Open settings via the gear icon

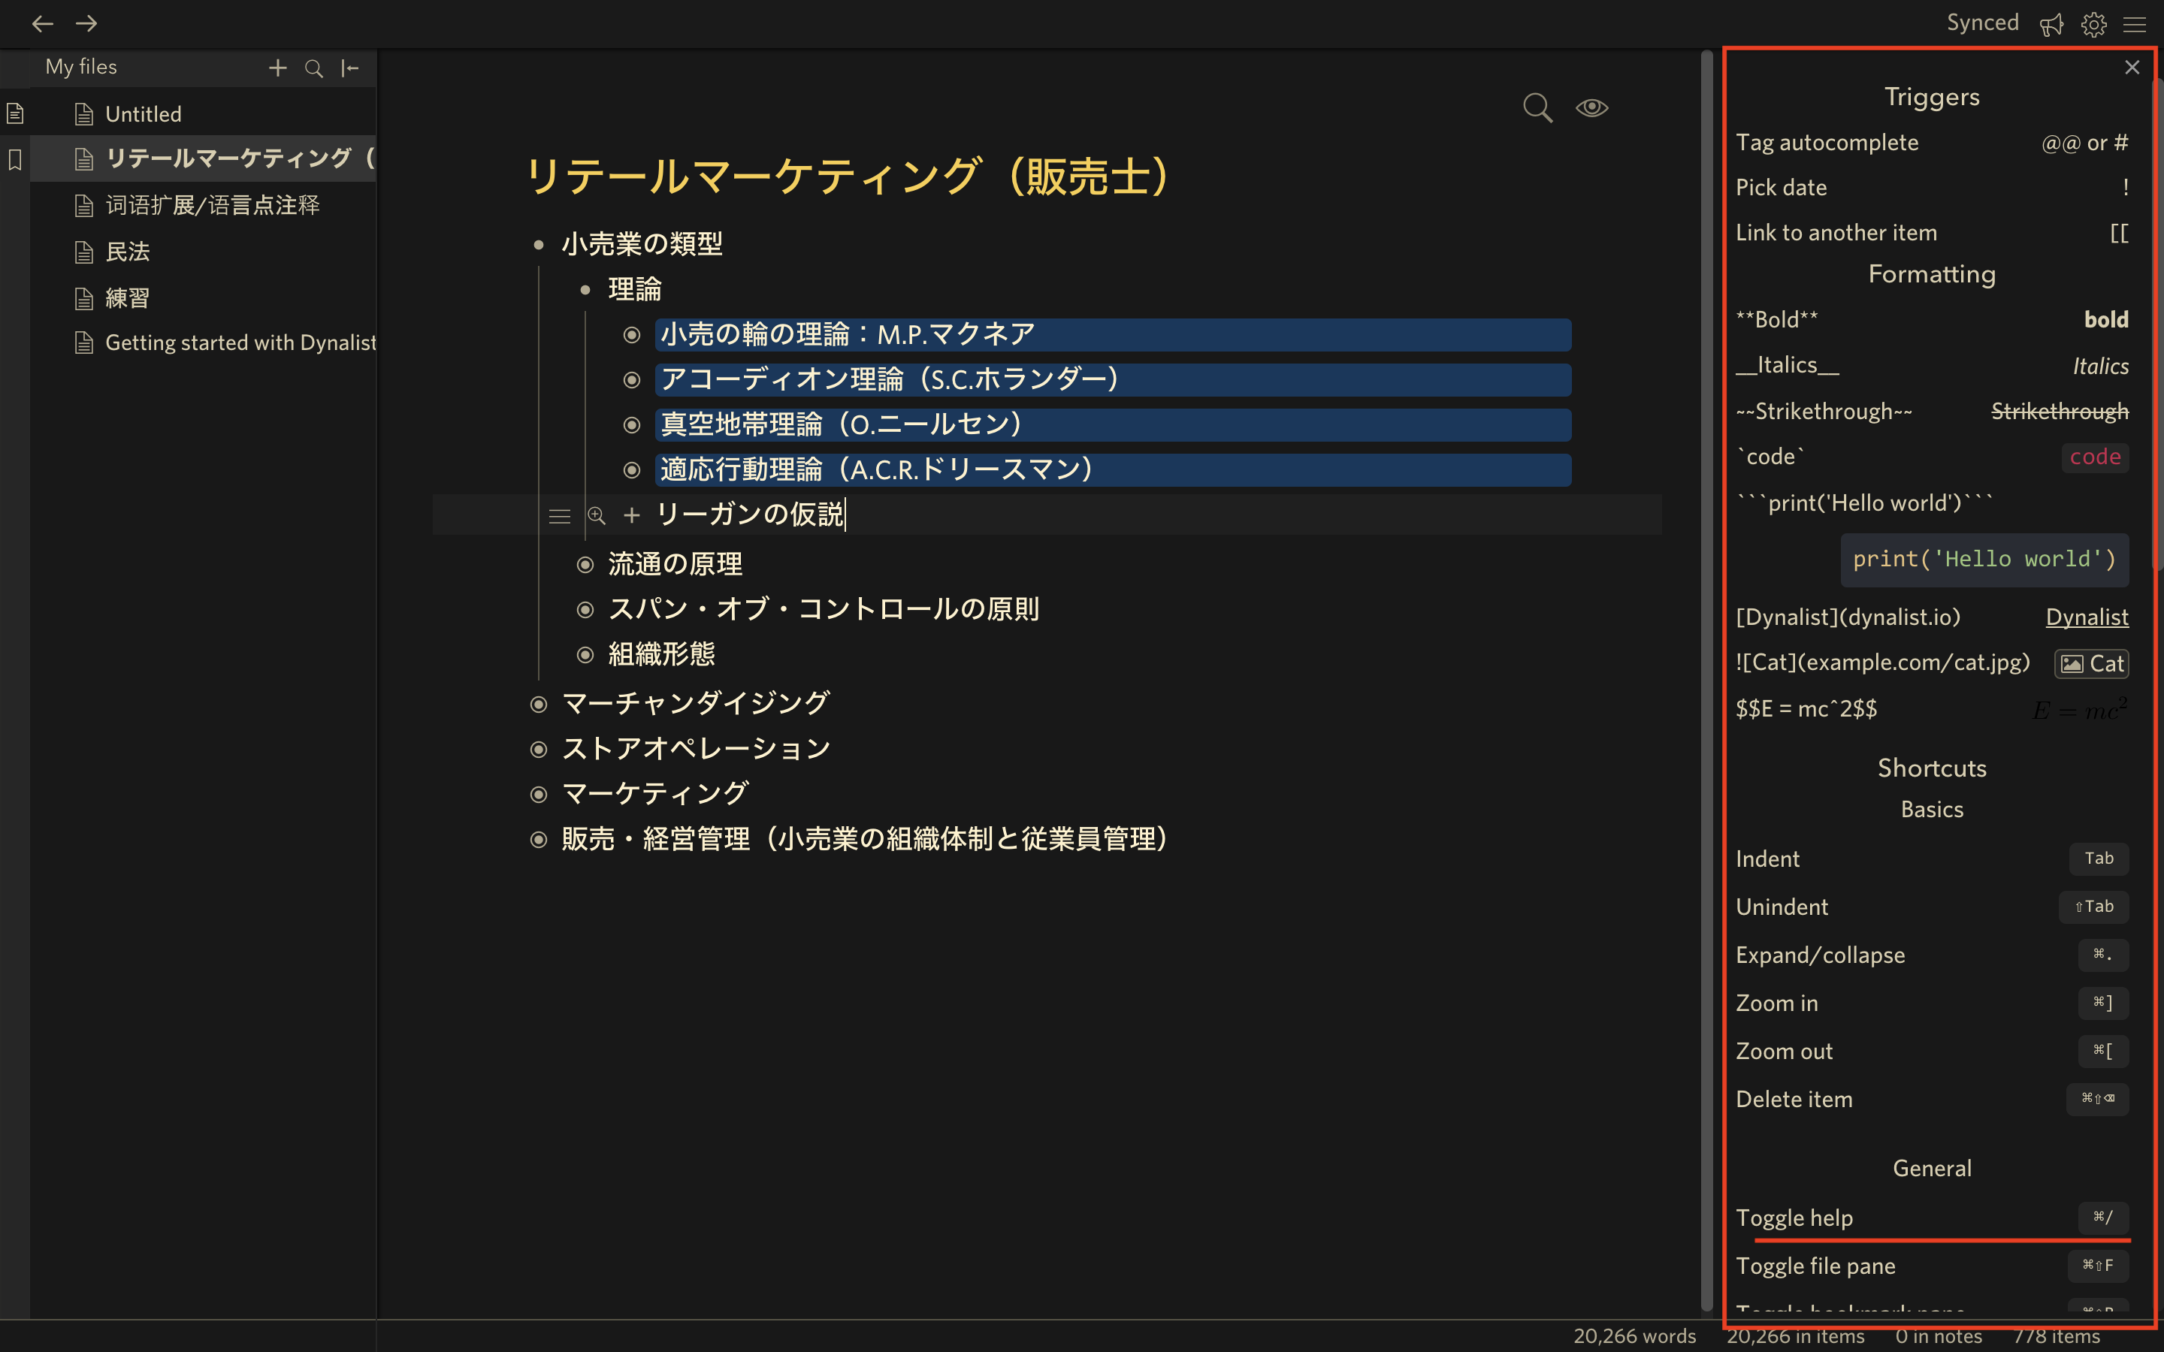tap(2093, 24)
